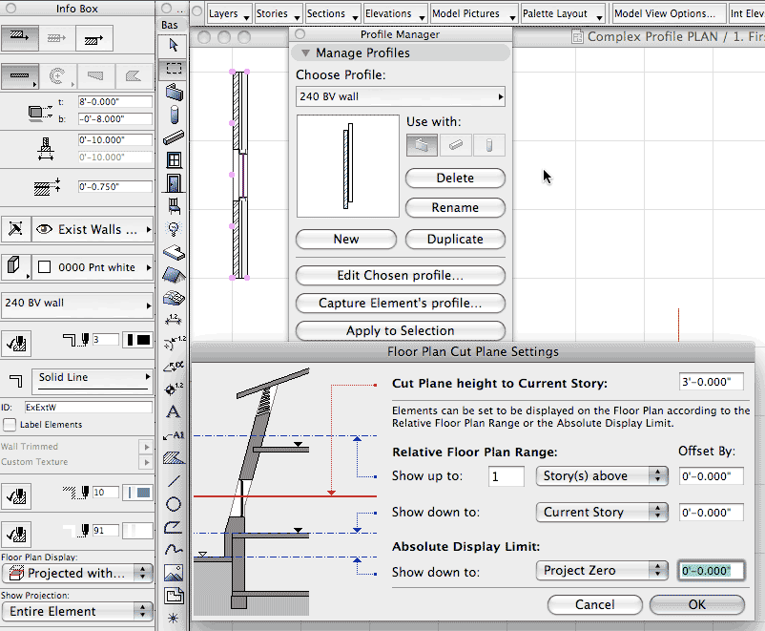Click the Cut Plane height input field
This screenshot has height=631, width=765.
(711, 381)
